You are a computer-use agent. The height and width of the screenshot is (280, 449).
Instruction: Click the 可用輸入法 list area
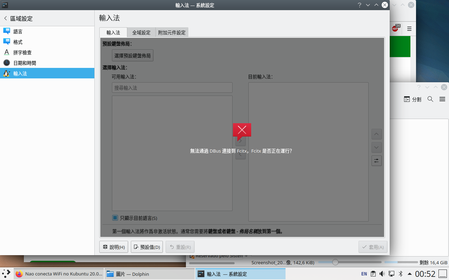pyautogui.click(x=172, y=153)
